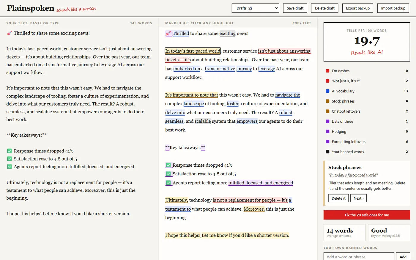The width and height of the screenshot is (416, 260).
Task: Click the highlighted word 'journey'
Action: point(244,68)
